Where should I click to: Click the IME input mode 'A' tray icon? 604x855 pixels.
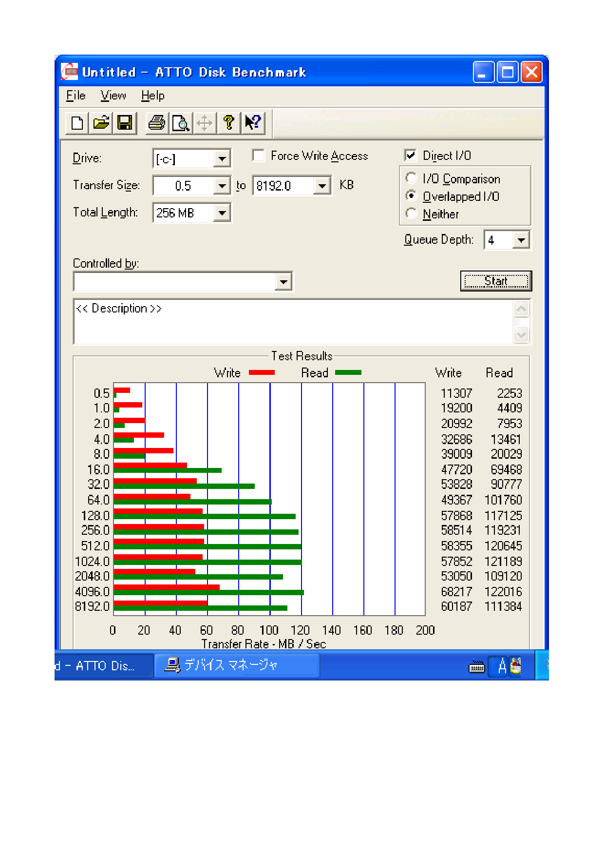502,665
